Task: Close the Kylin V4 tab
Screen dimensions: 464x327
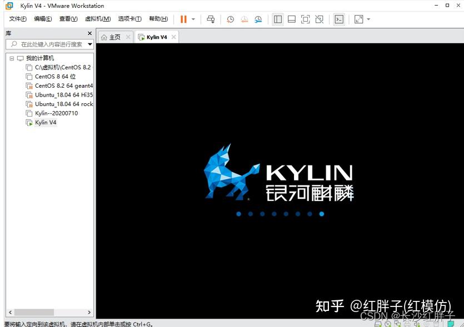Action: [x=174, y=37]
